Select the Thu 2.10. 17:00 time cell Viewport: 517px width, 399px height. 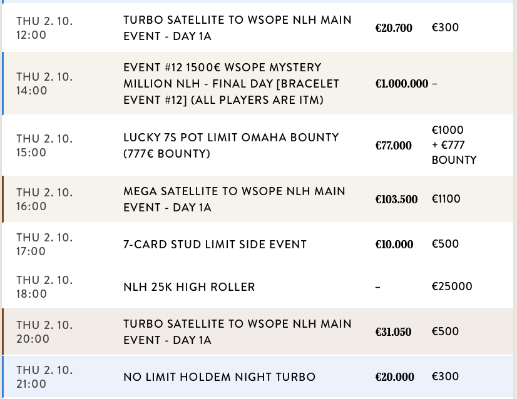(44, 244)
